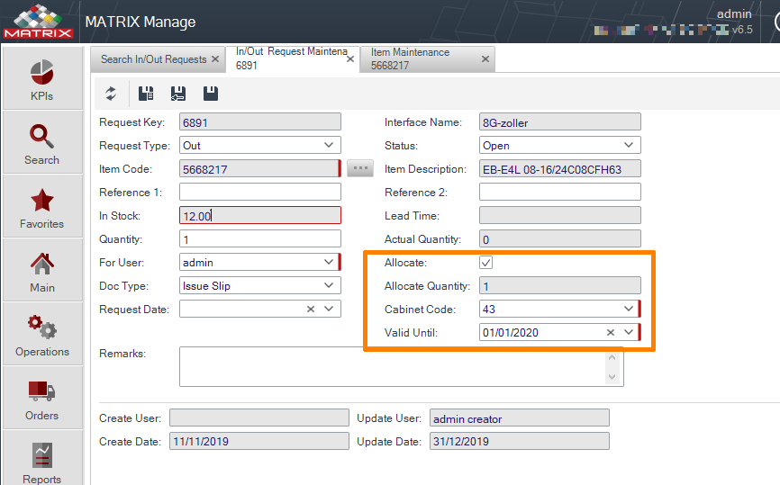This screenshot has width=780, height=485.
Task: Switch to Item Maintenance 5668217 tab
Action: pos(426,59)
